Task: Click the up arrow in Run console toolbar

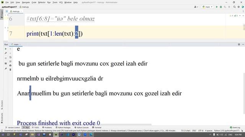Action: 10,49
